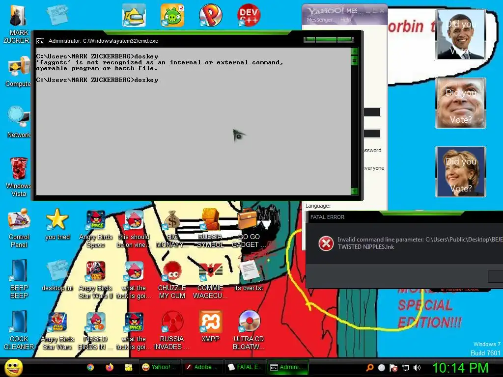The height and width of the screenshot is (377, 503).
Task: Open the network tray icon
Action: (405, 368)
